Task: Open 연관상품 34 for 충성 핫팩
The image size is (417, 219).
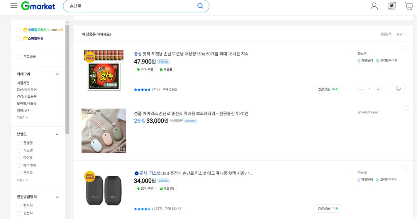Action: (x=328, y=89)
